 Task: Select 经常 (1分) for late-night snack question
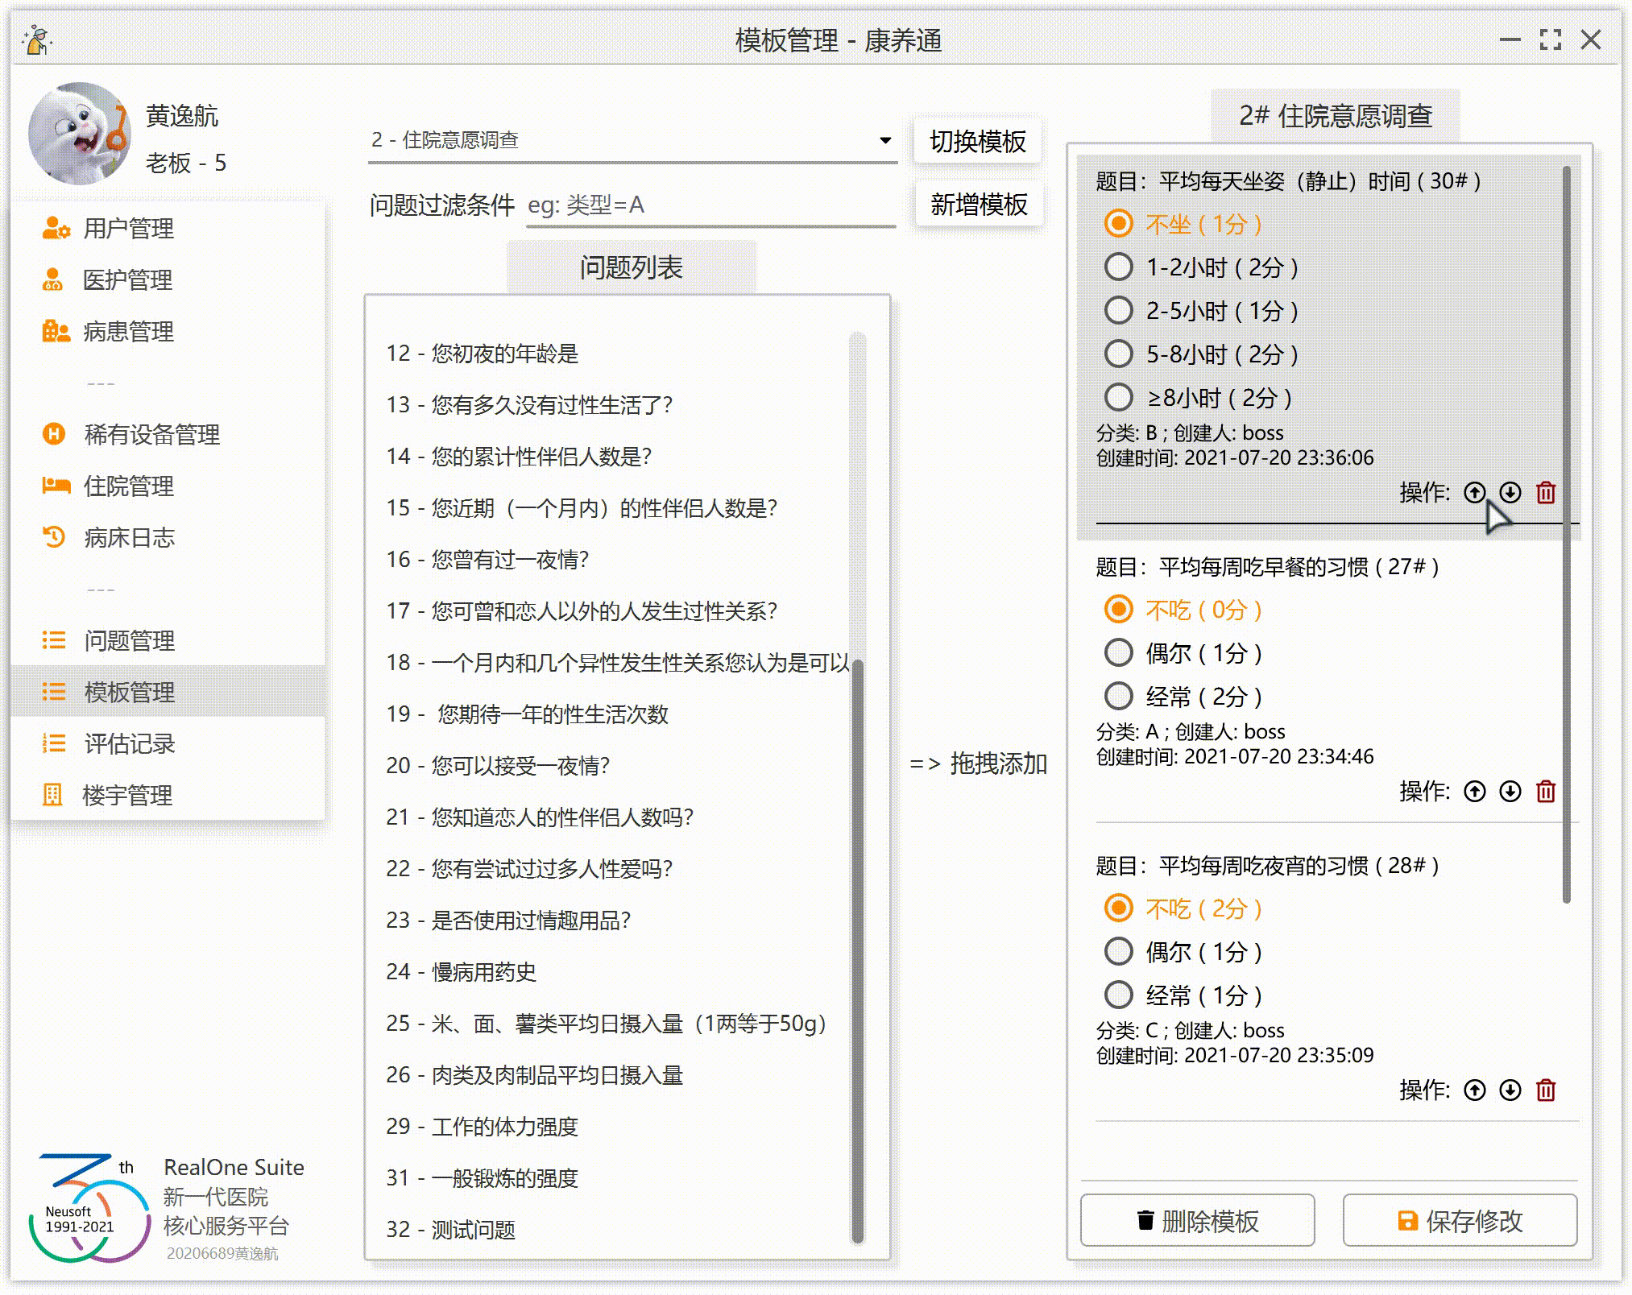tap(1118, 995)
